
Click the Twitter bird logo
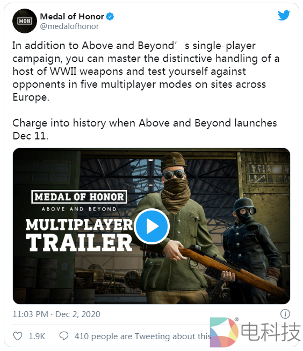pyautogui.click(x=284, y=15)
